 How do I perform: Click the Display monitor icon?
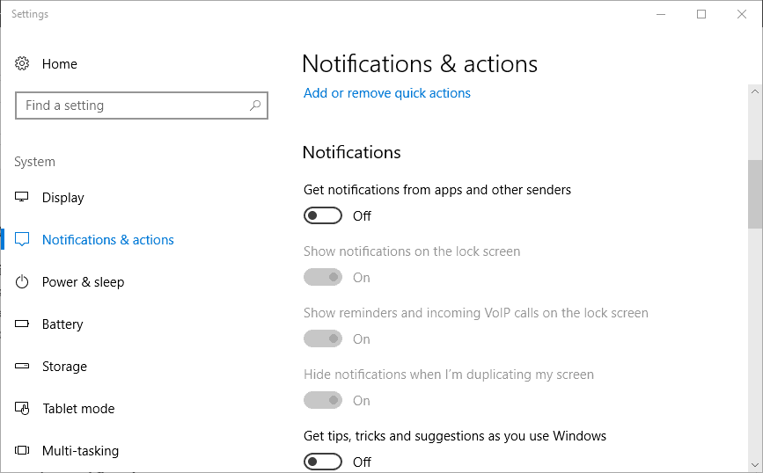coord(22,197)
